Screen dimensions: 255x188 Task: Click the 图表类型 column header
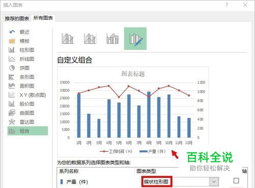(146, 171)
